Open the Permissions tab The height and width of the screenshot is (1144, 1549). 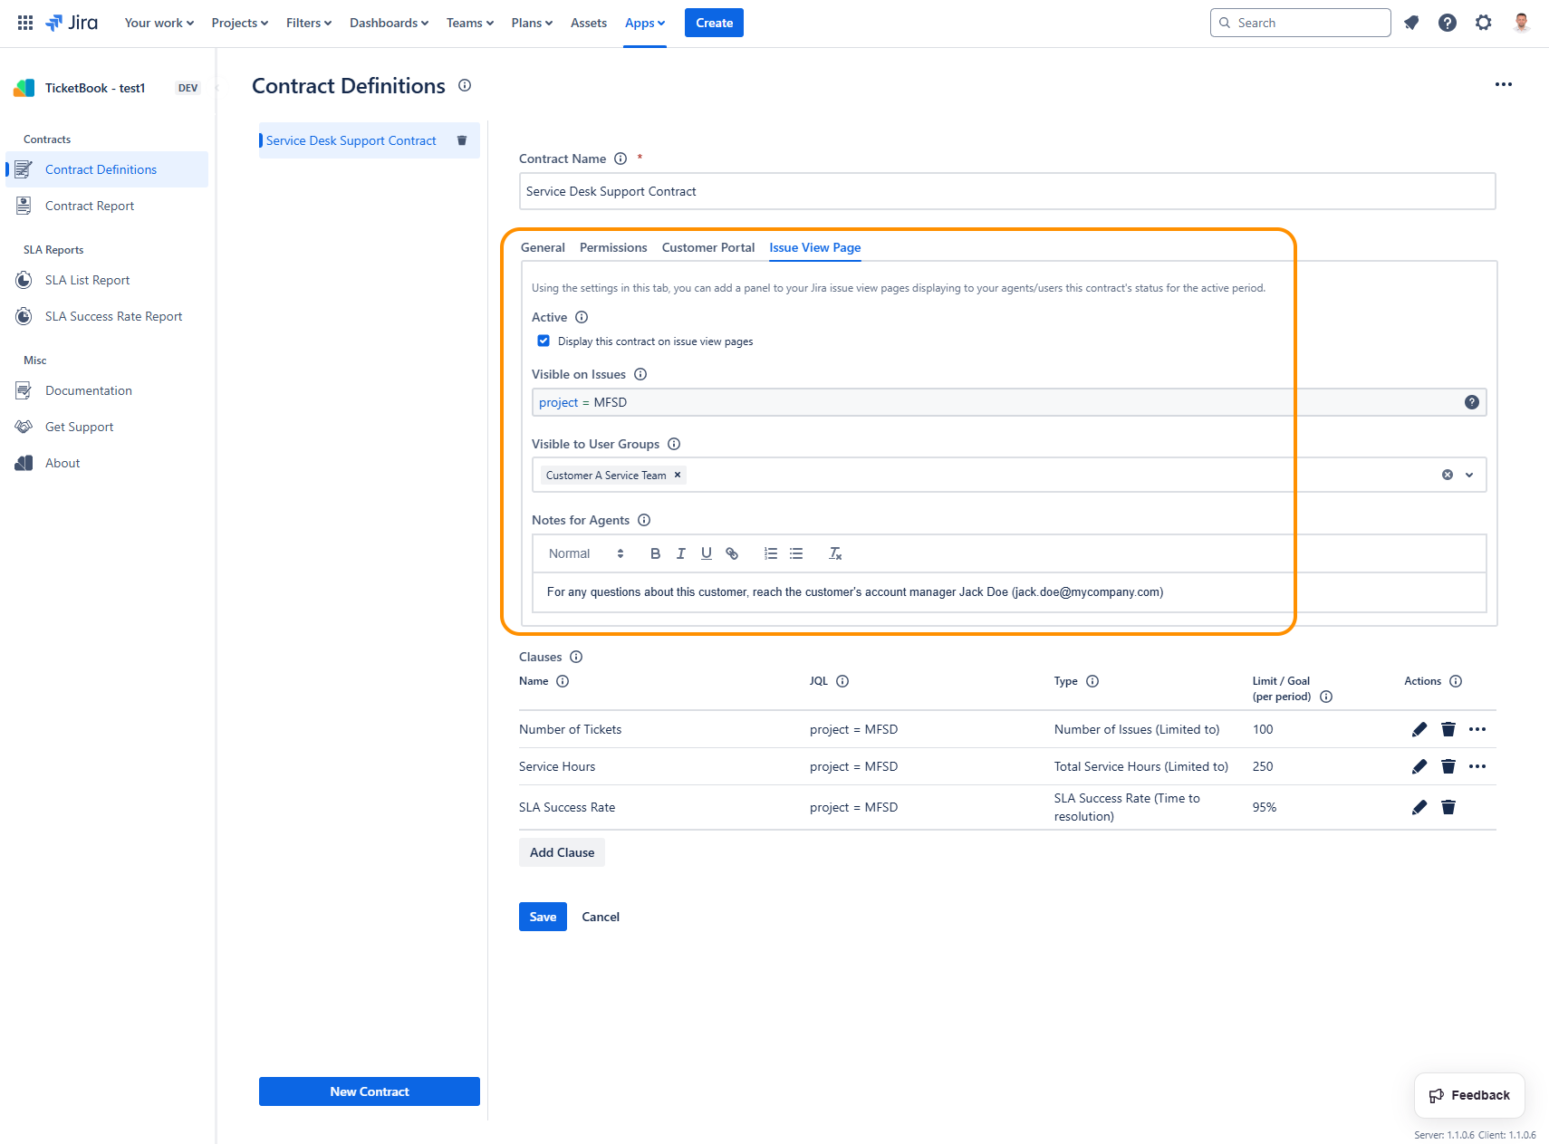click(x=613, y=247)
